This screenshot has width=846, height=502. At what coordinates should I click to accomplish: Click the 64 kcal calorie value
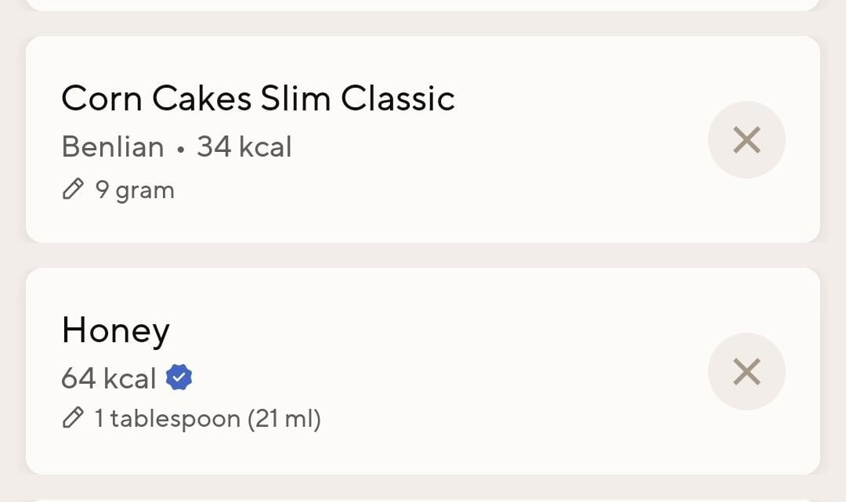coord(108,378)
